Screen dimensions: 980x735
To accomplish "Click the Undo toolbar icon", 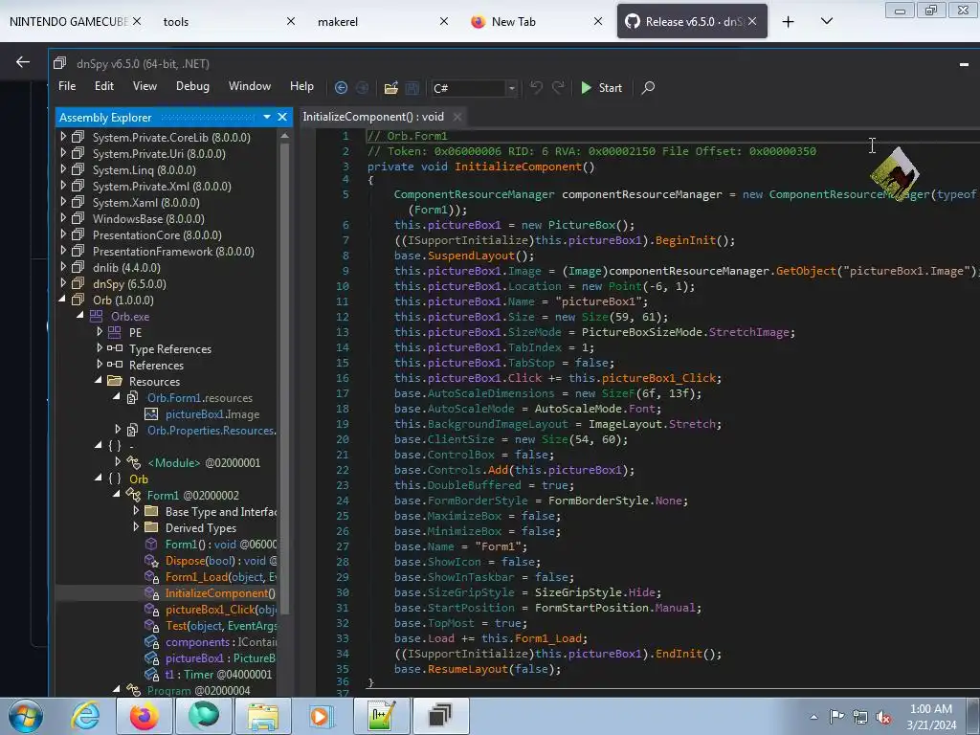I will pyautogui.click(x=536, y=87).
